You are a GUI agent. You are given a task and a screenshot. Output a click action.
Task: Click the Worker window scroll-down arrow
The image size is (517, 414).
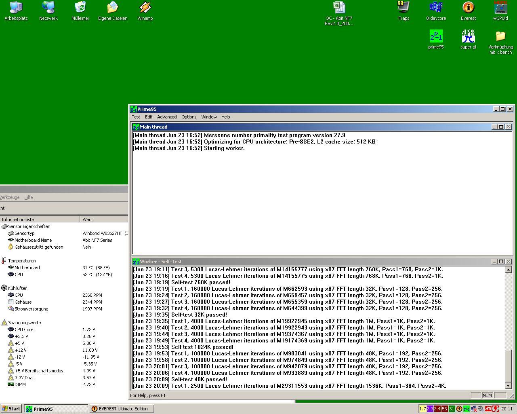[x=509, y=386]
